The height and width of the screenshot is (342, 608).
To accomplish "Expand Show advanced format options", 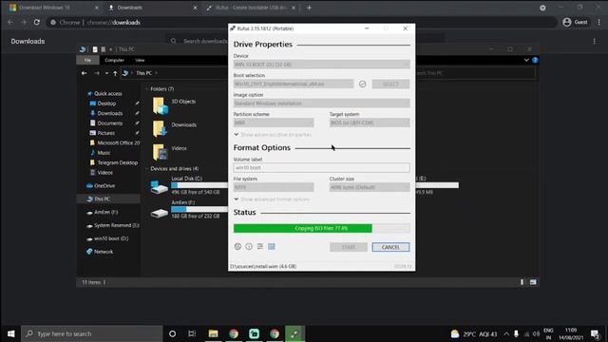I will click(x=272, y=199).
